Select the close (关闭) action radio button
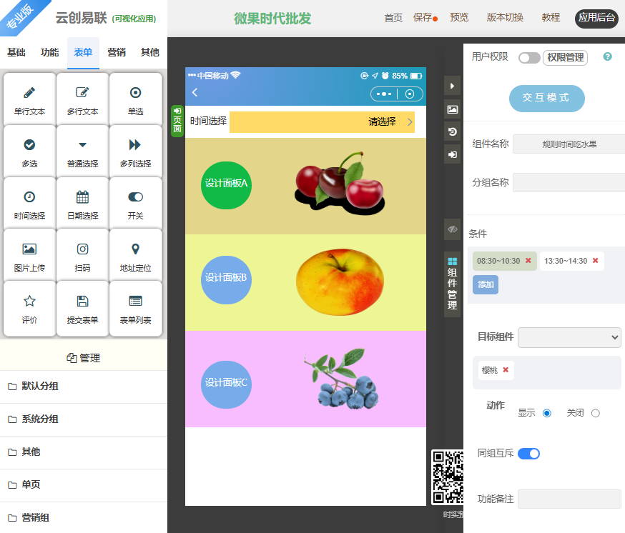The height and width of the screenshot is (533, 625). coord(596,413)
